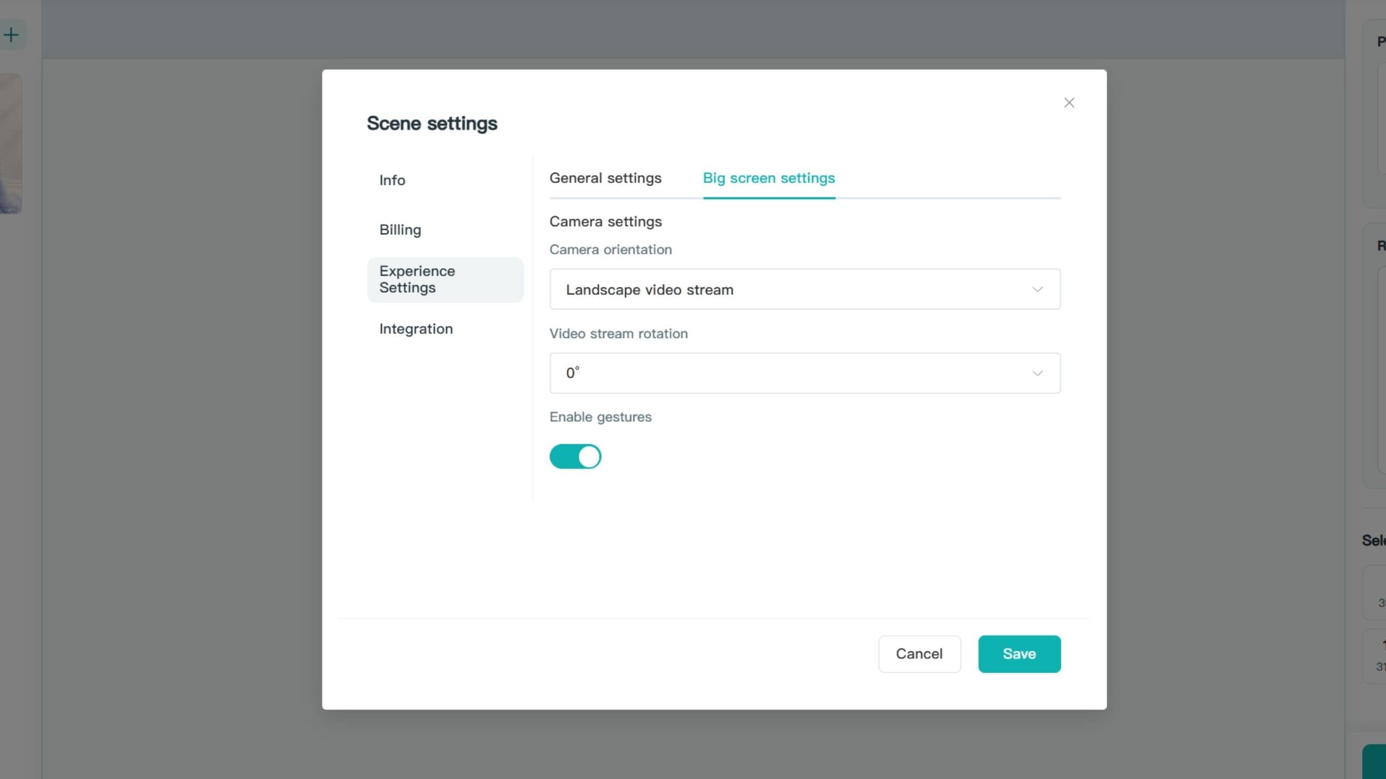
Task: Click the scene thumbnail behind the dialog
Action: point(11,143)
